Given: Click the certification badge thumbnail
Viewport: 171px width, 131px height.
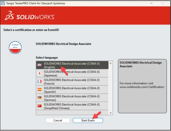Looking at the screenshot, I should pyautogui.click(x=15, y=47).
